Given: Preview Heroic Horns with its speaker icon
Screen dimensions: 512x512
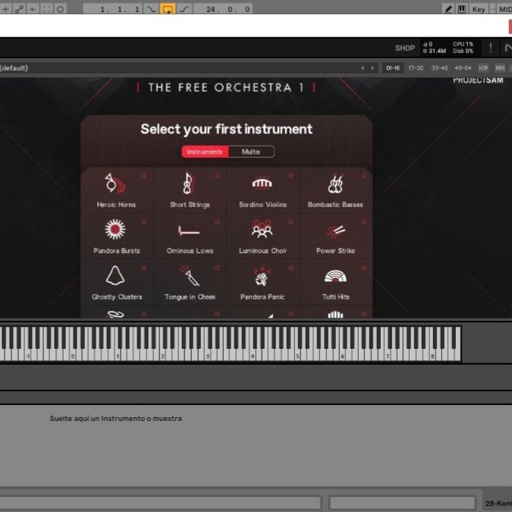Looking at the screenshot, I should pyautogui.click(x=143, y=176).
